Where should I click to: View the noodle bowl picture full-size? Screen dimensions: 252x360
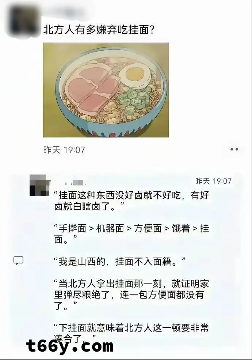click(x=106, y=90)
